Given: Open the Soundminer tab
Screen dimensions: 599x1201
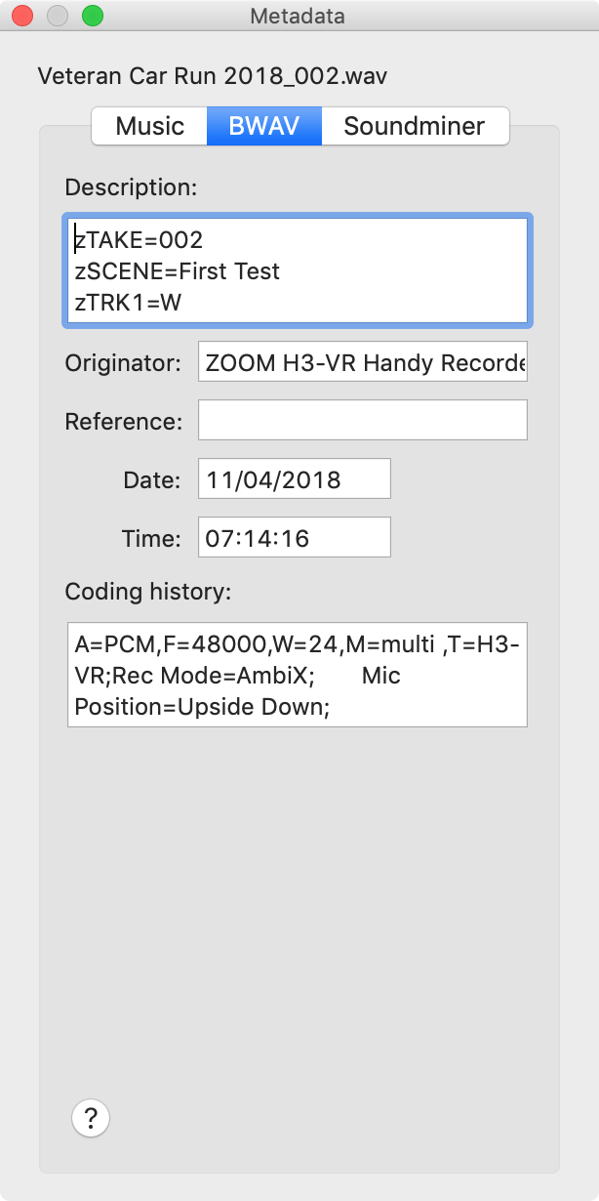Looking at the screenshot, I should (415, 126).
